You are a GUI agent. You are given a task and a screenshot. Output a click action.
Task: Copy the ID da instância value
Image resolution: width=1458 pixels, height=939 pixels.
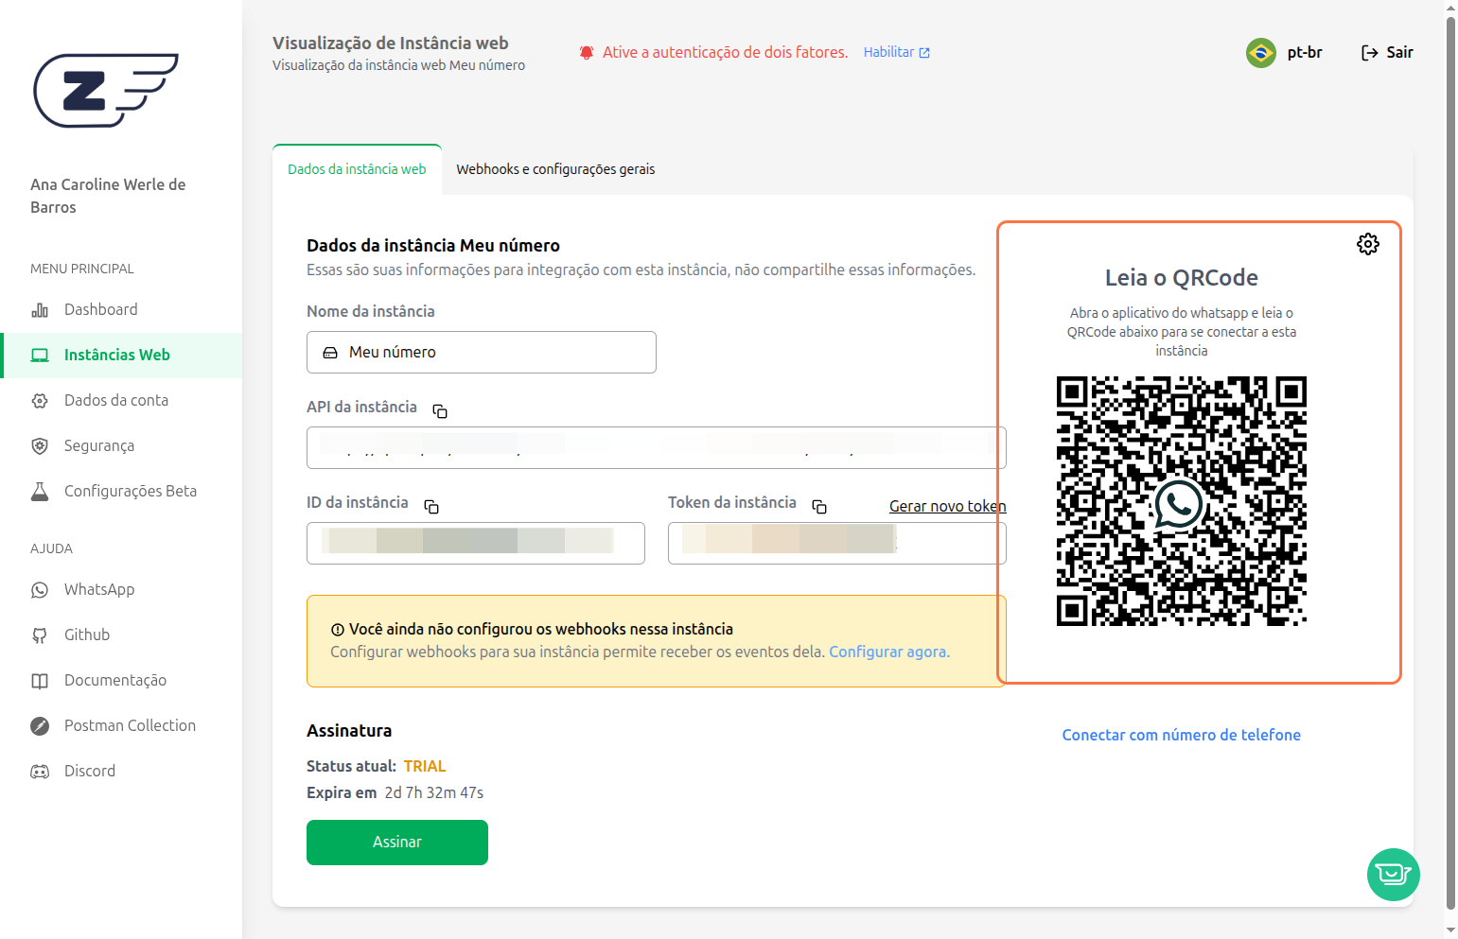pos(431,507)
